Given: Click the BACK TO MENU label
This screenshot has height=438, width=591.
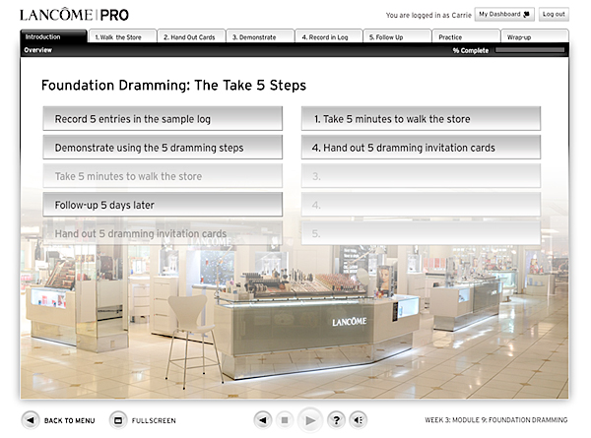Looking at the screenshot, I should [69, 420].
